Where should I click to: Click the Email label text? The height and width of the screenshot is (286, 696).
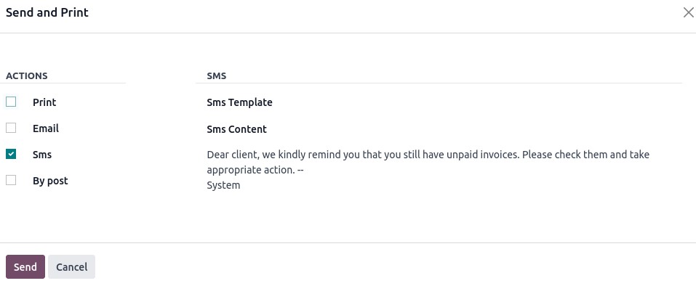46,128
